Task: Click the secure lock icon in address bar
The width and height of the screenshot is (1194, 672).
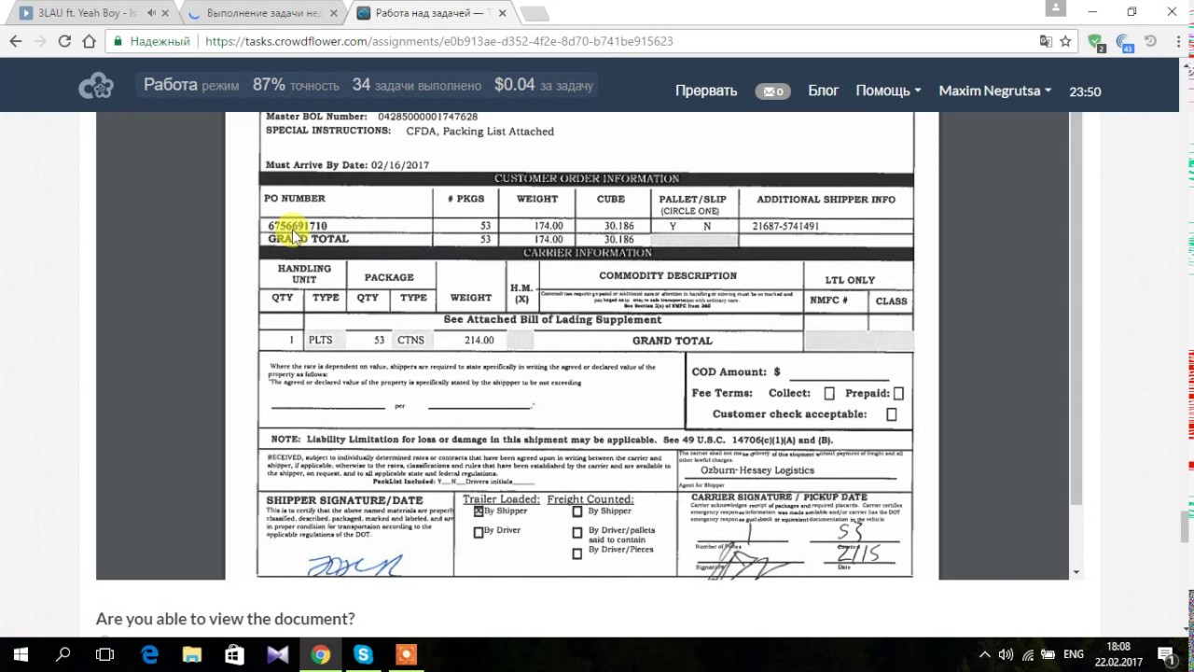Action: coord(118,41)
